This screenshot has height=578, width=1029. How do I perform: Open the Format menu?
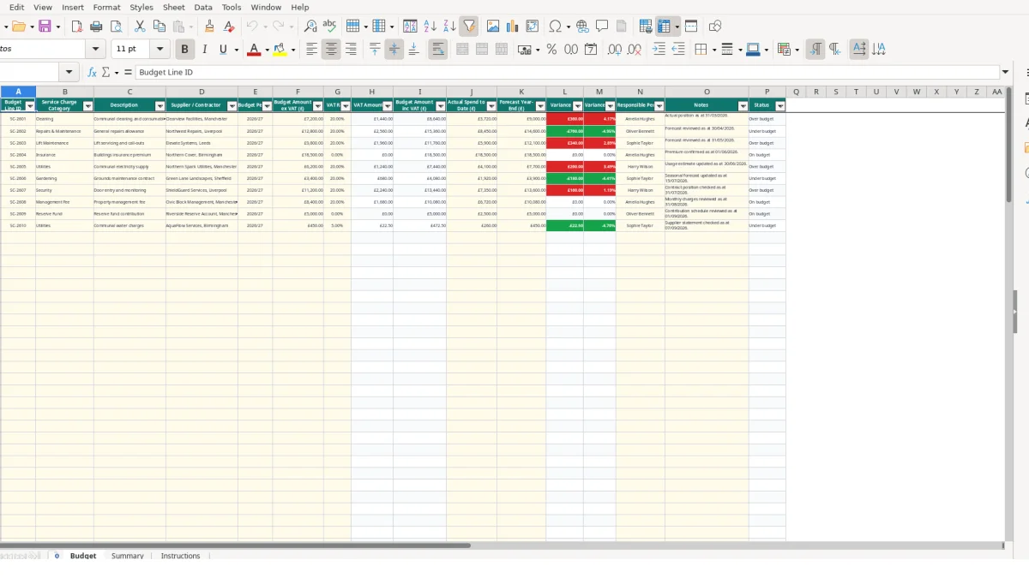106,7
